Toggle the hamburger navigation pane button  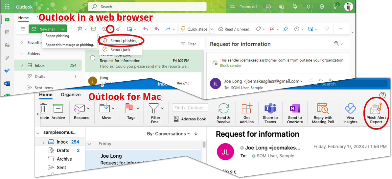point(23,29)
